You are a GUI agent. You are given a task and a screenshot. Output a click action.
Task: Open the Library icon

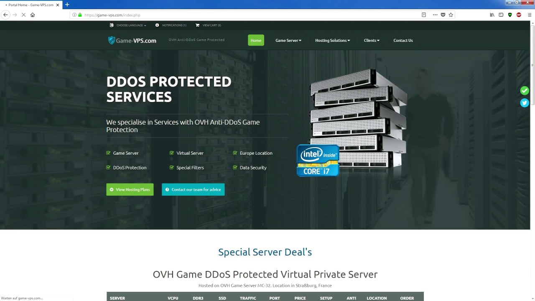click(x=492, y=15)
